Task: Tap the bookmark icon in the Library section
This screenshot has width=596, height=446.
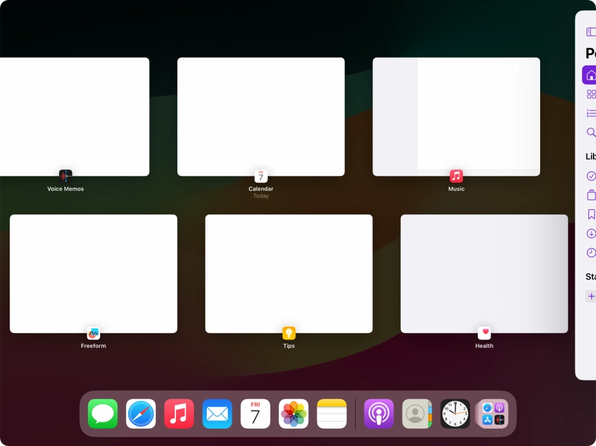Action: [590, 214]
